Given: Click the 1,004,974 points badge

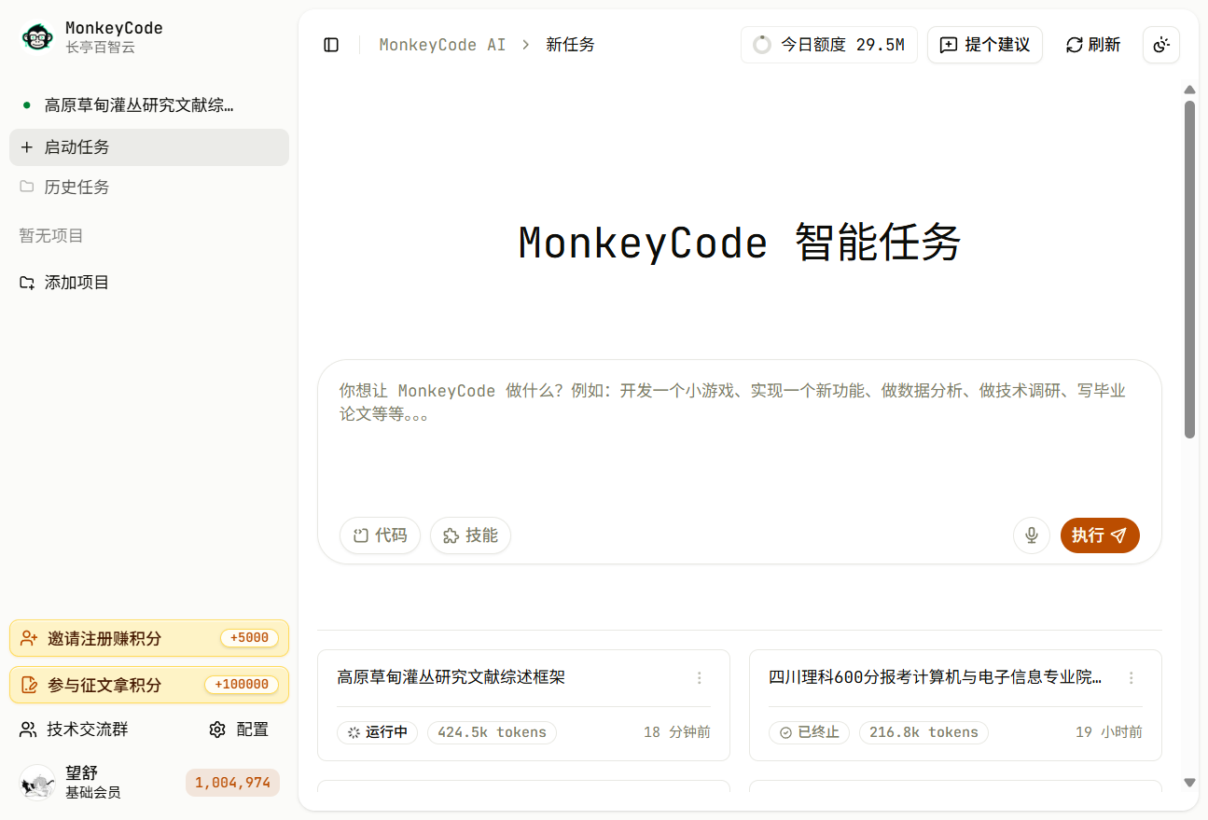Looking at the screenshot, I should tap(232, 783).
